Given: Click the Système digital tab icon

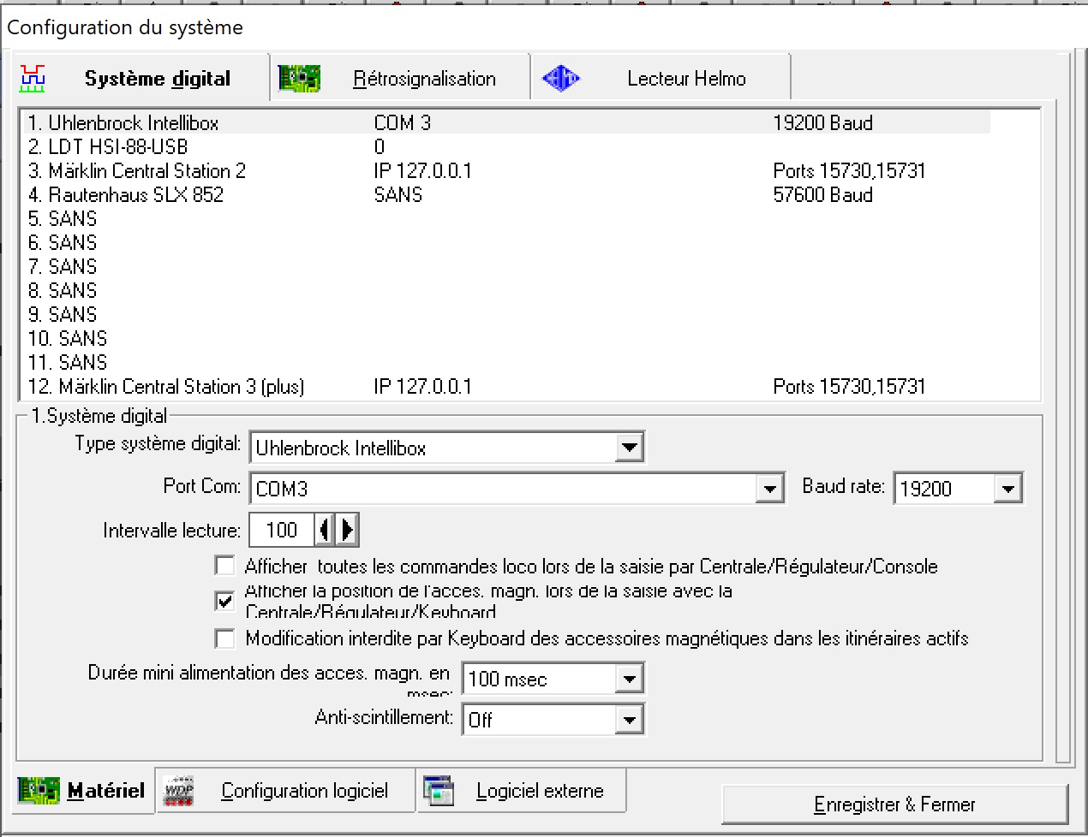Looking at the screenshot, I should click(33, 79).
